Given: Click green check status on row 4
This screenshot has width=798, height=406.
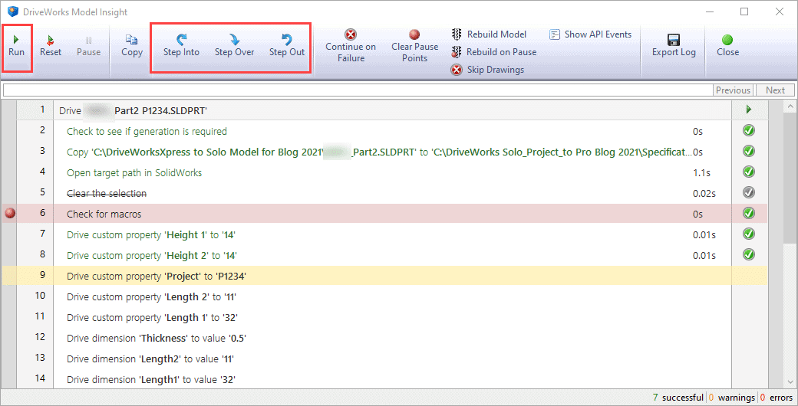Looking at the screenshot, I should (x=749, y=172).
